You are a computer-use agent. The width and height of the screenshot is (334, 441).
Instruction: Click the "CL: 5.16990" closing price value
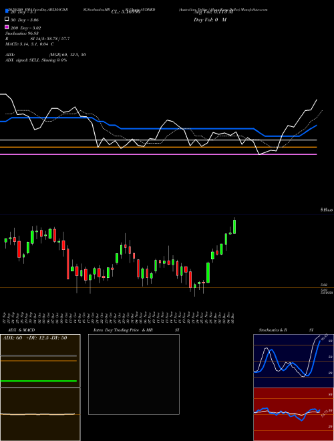click(x=126, y=12)
